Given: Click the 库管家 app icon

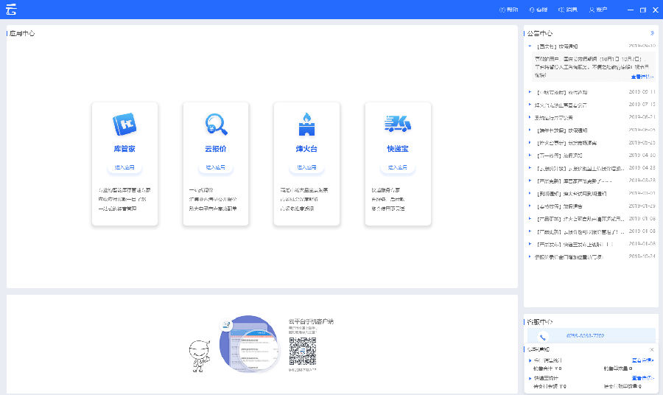Looking at the screenshot, I should pos(124,124).
